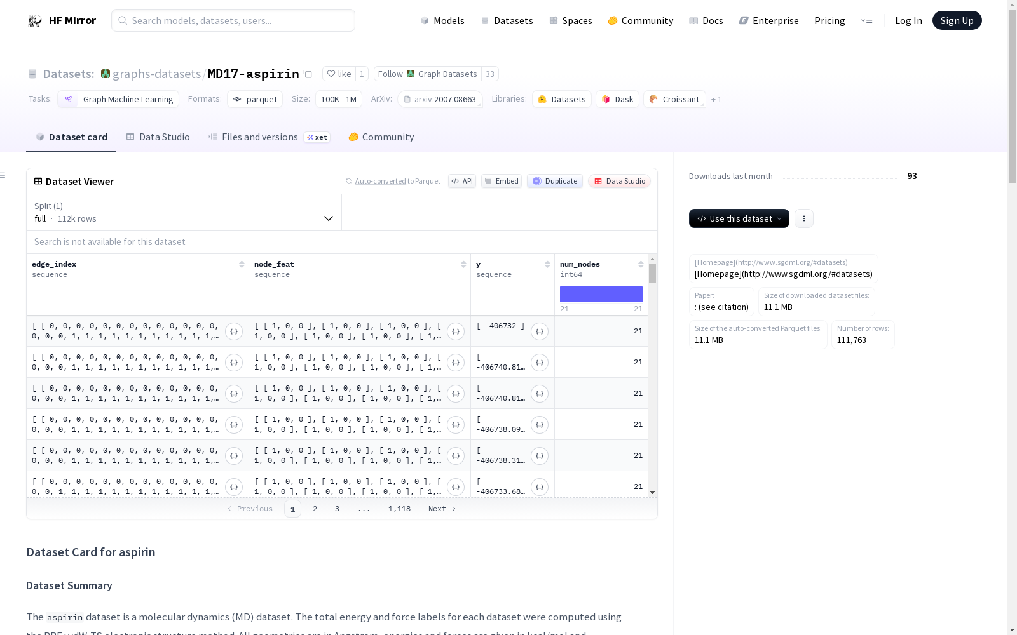
Task: Sort by edge_index column arrows
Action: [242, 264]
